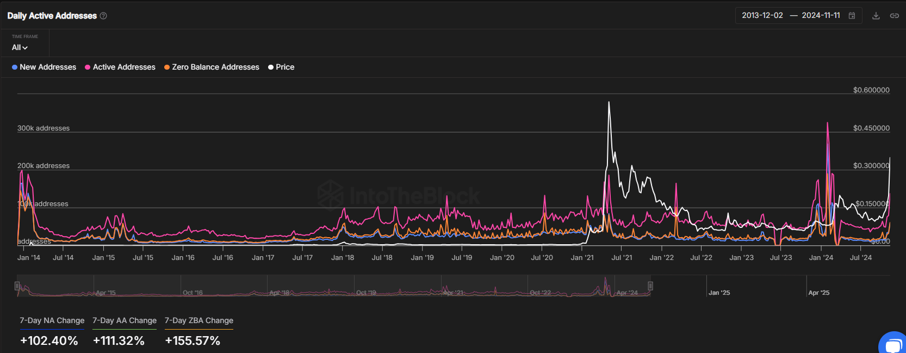The image size is (906, 353).
Task: Click the right handle of range navigator
Action: [650, 286]
